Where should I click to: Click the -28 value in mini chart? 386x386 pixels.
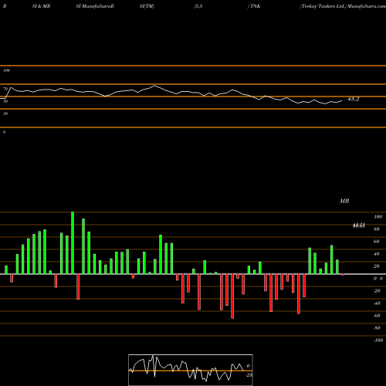coord(249,375)
